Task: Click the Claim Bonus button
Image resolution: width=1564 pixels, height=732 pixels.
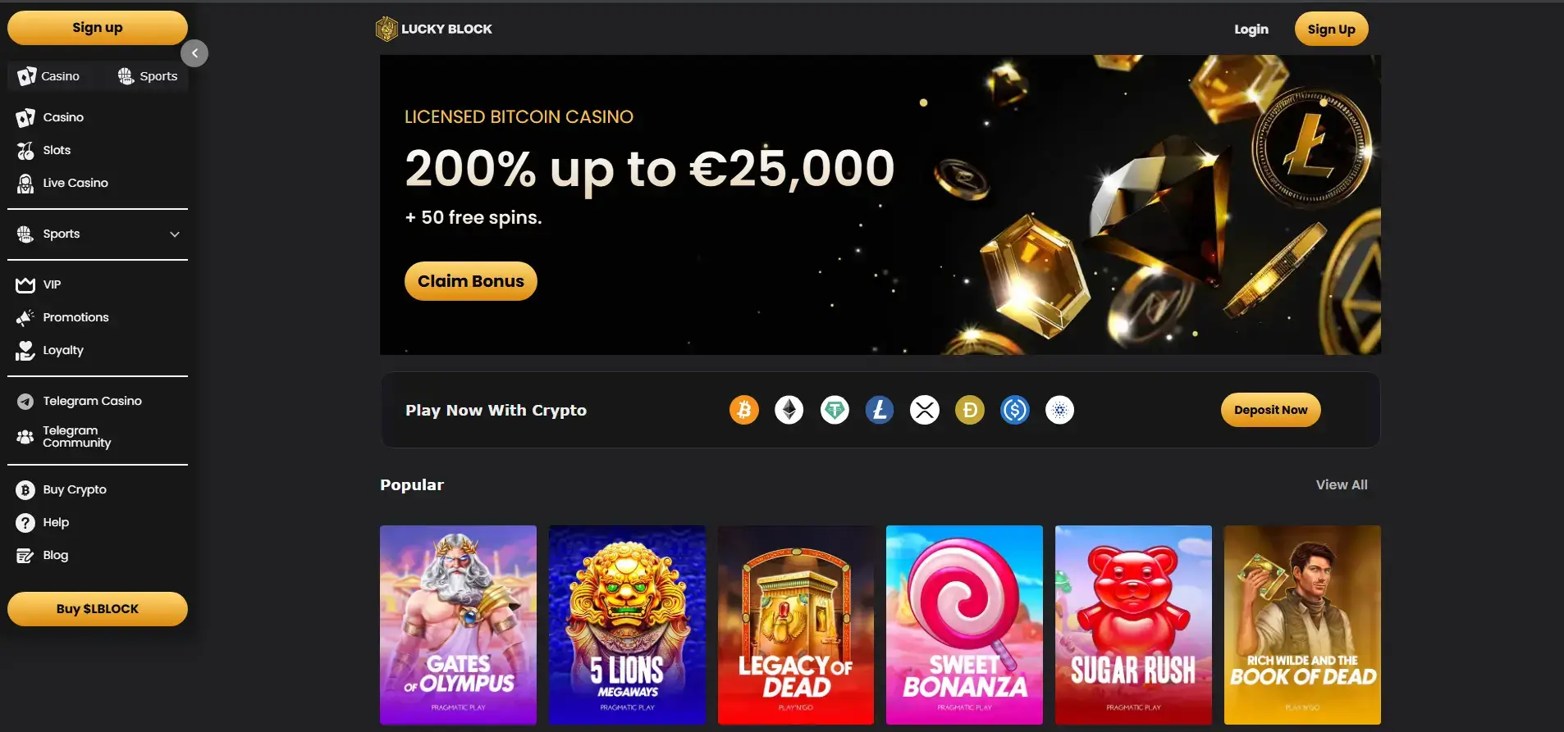Action: pos(471,281)
